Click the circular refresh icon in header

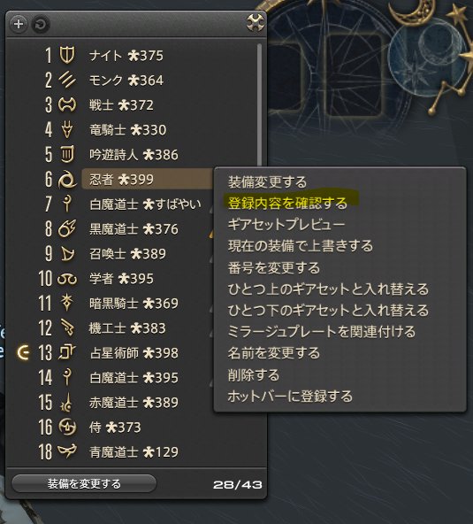pyautogui.click(x=41, y=25)
